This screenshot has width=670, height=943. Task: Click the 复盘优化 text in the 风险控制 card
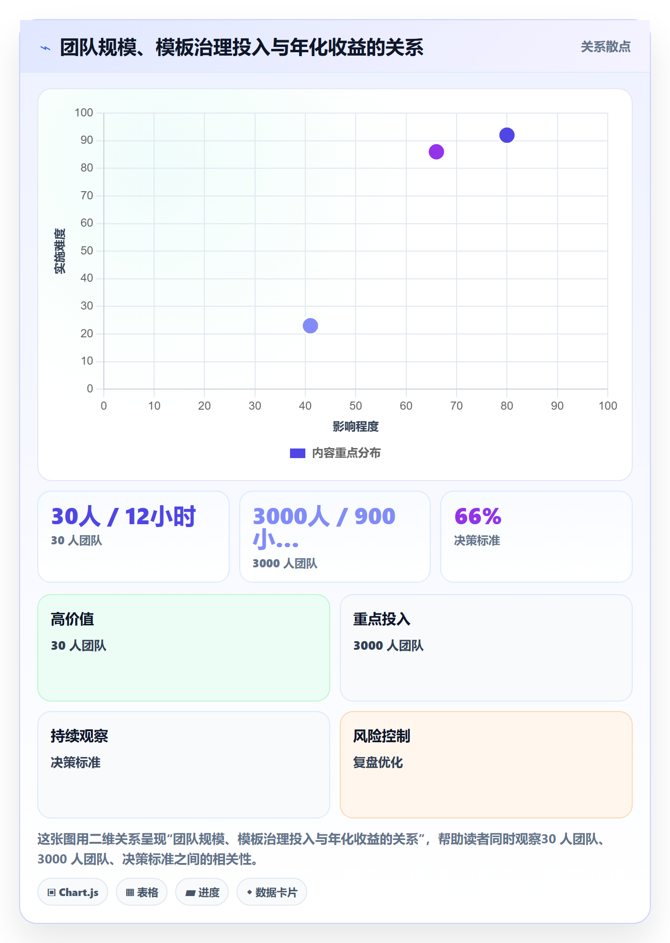pos(378,762)
